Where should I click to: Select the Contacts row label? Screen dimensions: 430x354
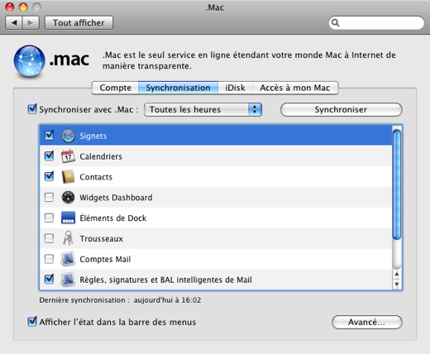click(96, 177)
